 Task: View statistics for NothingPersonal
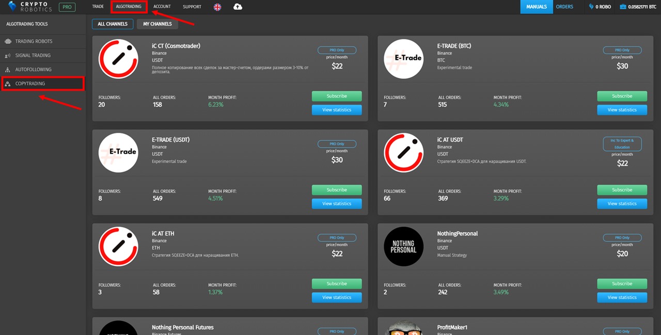[x=622, y=297]
